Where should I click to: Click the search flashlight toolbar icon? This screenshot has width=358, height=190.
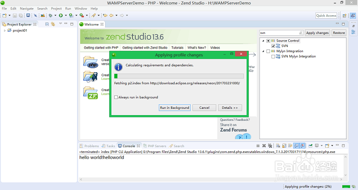[94, 16]
